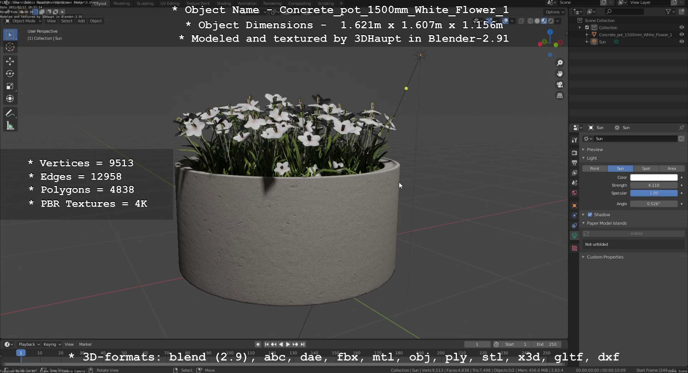Select the Select Box tool
This screenshot has height=373, width=688.
coord(10,35)
